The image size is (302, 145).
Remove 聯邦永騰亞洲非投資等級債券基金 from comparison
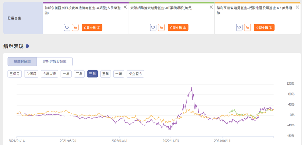(125, 7)
